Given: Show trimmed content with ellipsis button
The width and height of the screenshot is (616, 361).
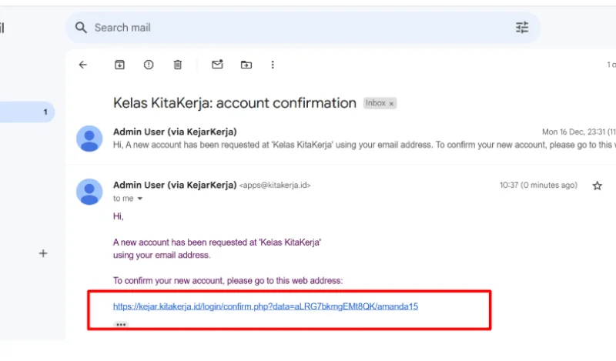Looking at the screenshot, I should coord(121,325).
